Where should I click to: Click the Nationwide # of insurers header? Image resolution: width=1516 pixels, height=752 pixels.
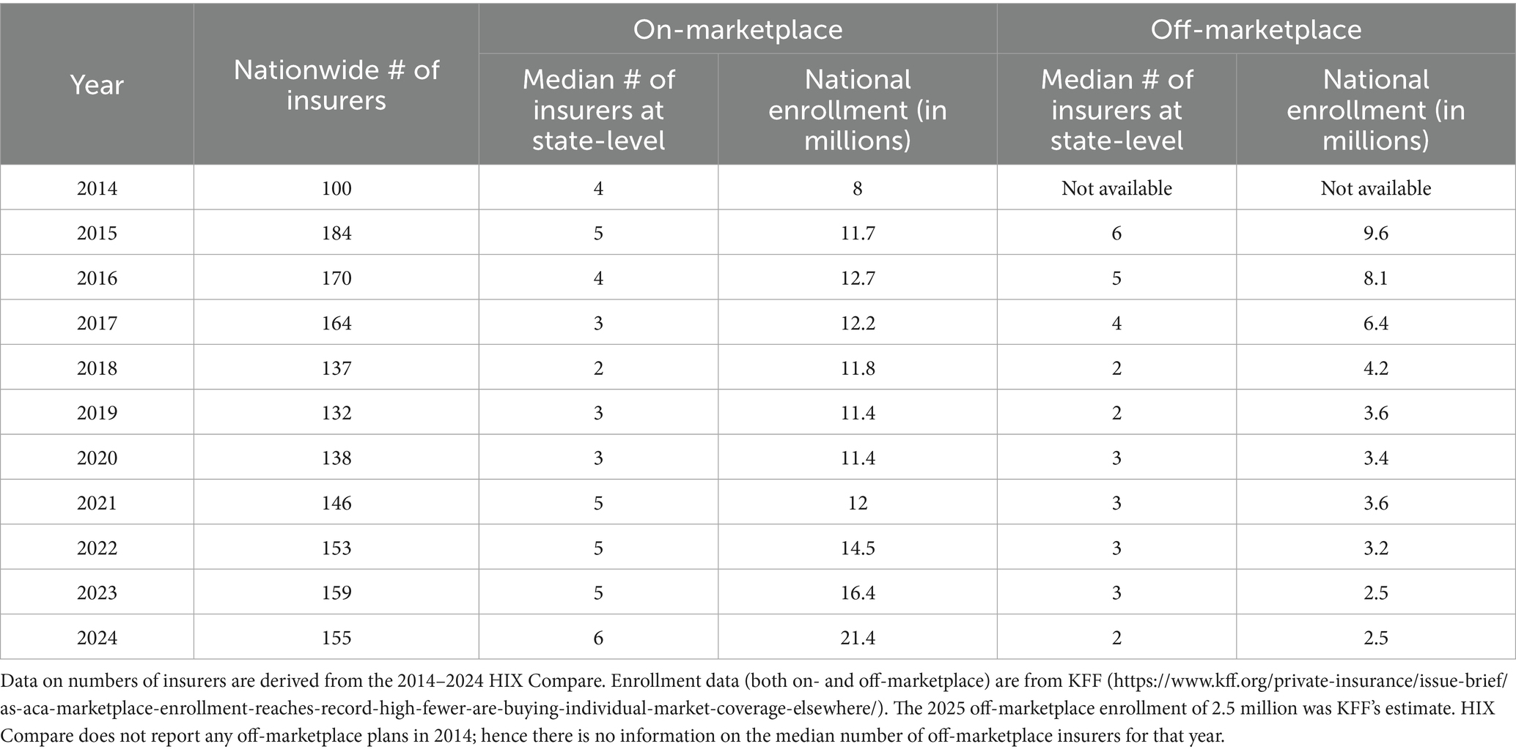pyautogui.click(x=336, y=85)
